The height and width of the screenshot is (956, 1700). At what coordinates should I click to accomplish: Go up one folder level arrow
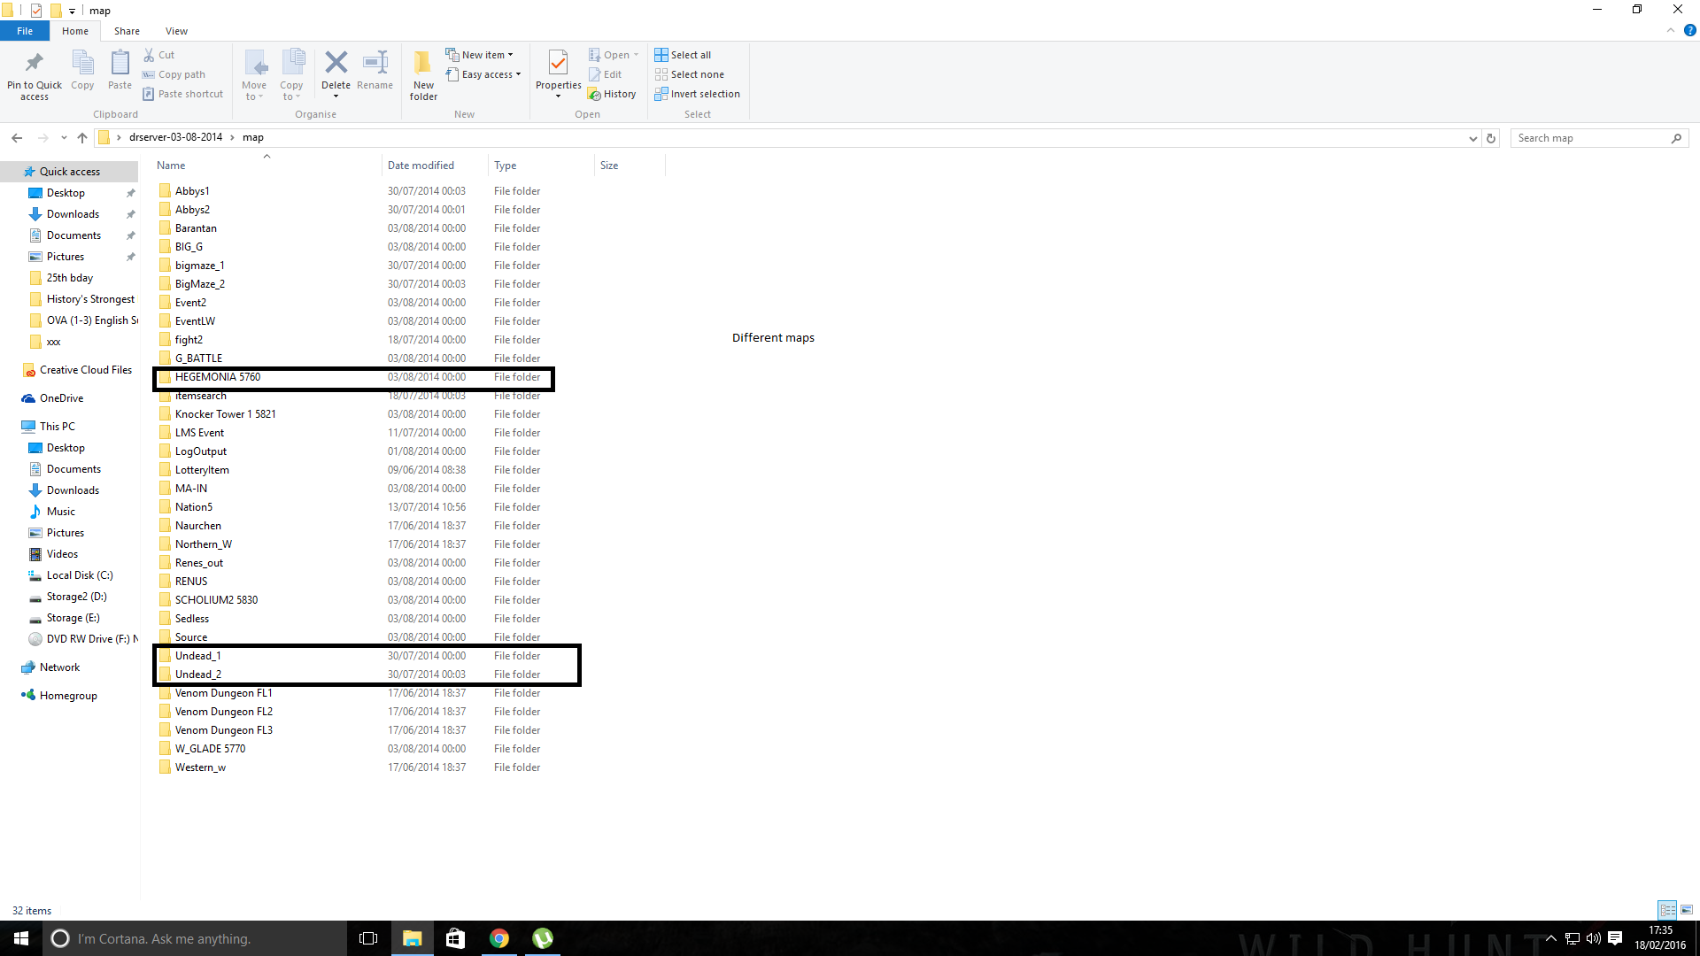[x=82, y=138]
